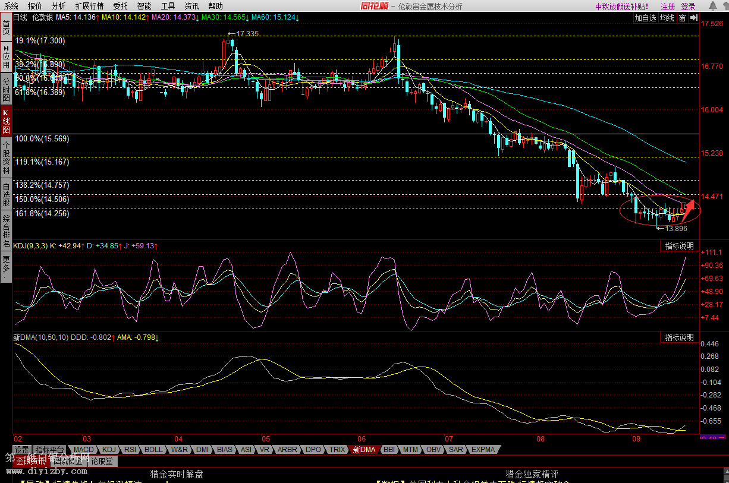Click the collapse-panel arrow icon at chart top right
This screenshot has width=729, height=483.
pyautogui.click(x=694, y=18)
